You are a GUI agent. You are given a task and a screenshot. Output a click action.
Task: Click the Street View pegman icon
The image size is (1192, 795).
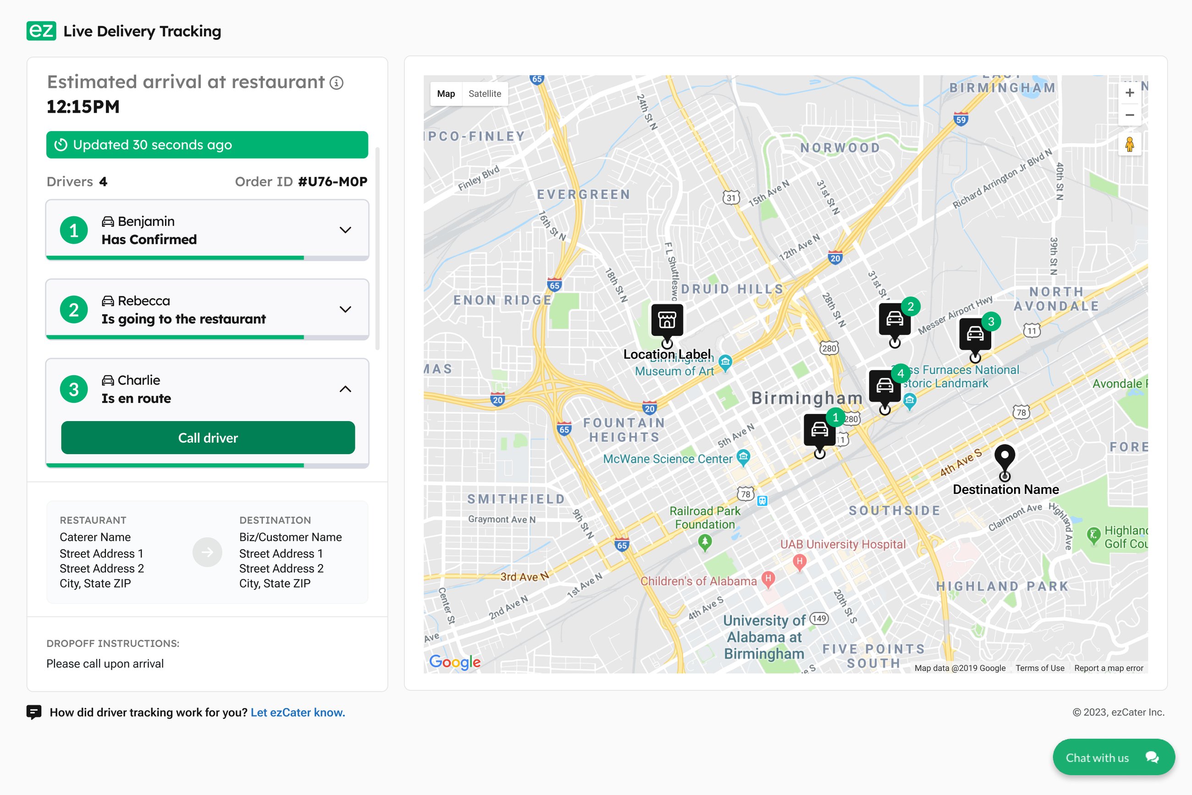pos(1130,145)
